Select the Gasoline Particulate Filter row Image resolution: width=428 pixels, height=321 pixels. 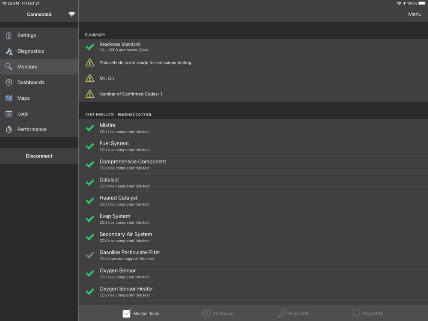[253, 255]
